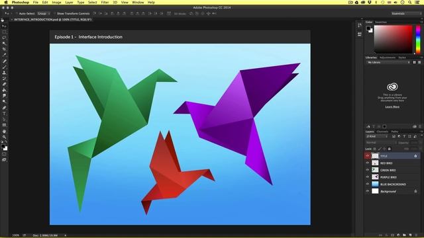Change screen mode icon in toolbar
The width and height of the screenshot is (424, 238).
4,160
